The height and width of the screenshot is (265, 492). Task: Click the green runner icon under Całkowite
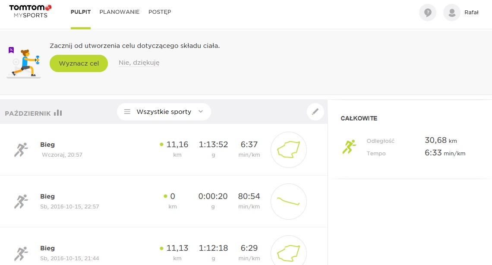click(349, 147)
